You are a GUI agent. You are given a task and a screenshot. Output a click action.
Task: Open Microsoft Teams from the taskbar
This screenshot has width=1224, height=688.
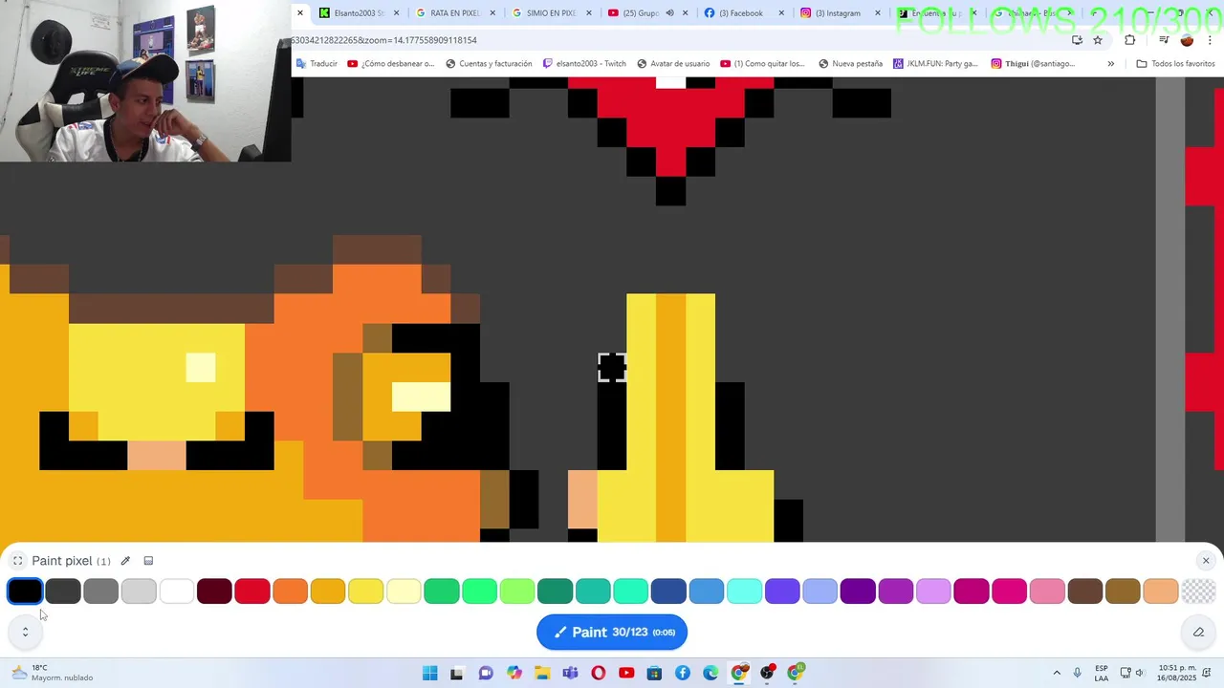coord(570,674)
